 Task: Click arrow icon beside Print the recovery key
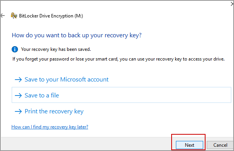click(18, 111)
